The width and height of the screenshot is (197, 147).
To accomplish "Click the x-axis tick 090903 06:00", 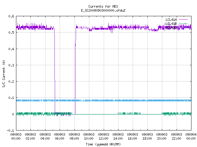I will tap(59, 137).
